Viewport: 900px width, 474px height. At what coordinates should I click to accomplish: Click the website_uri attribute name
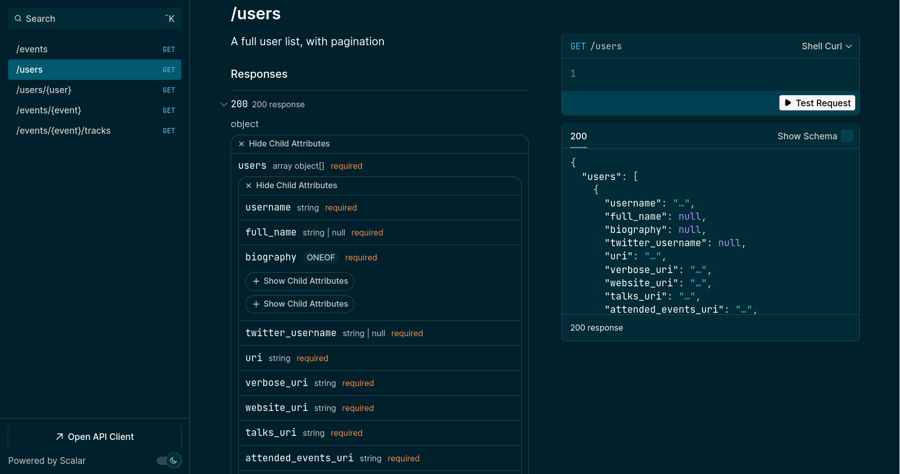pos(276,408)
